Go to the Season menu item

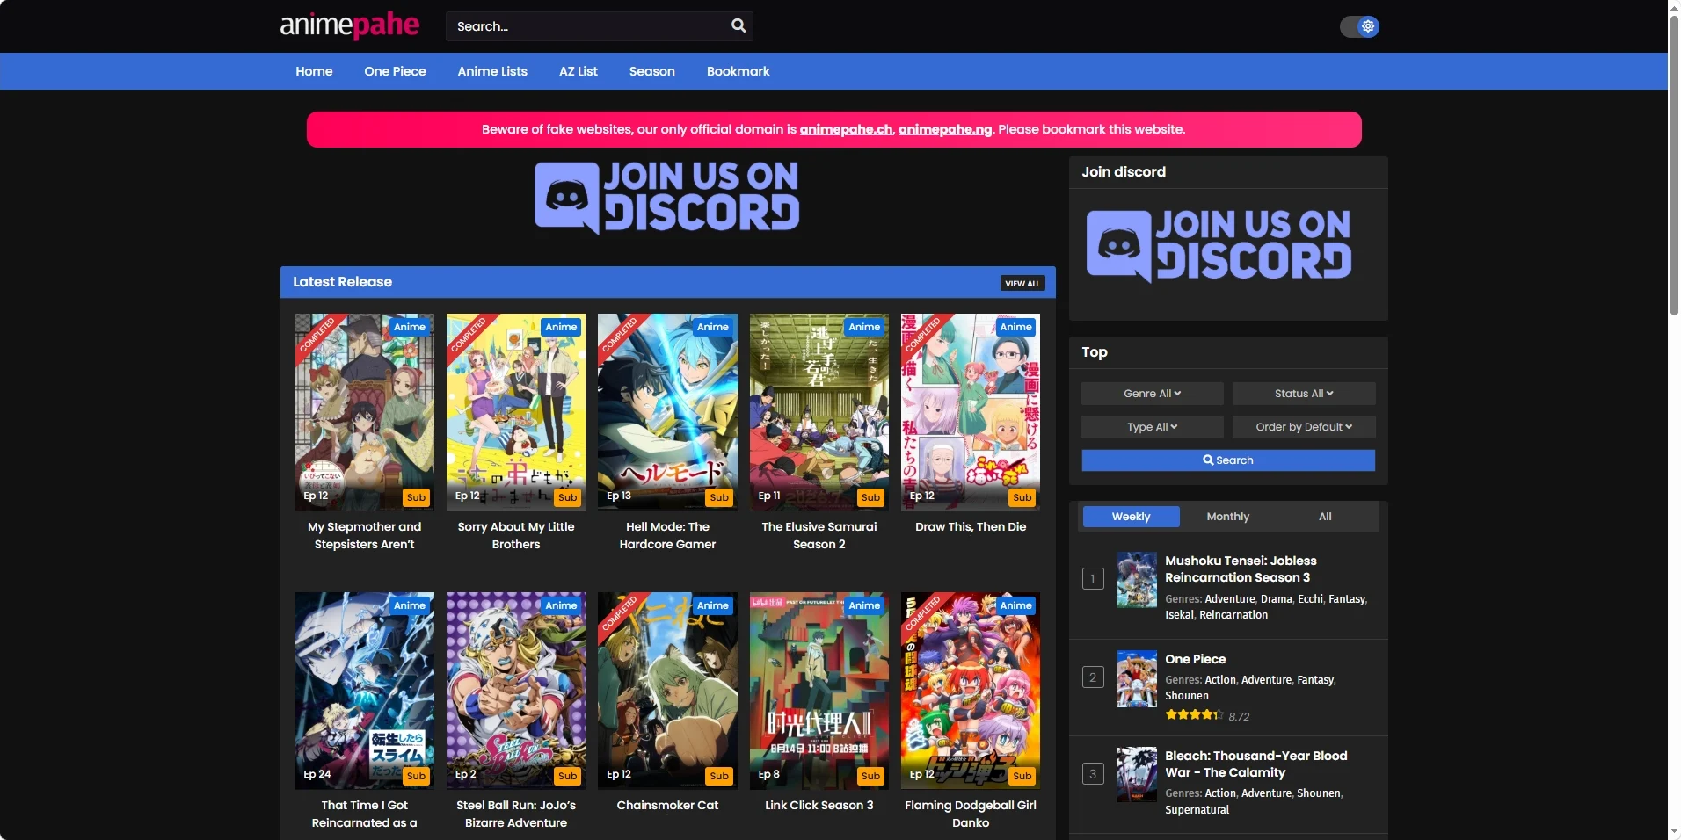point(651,71)
